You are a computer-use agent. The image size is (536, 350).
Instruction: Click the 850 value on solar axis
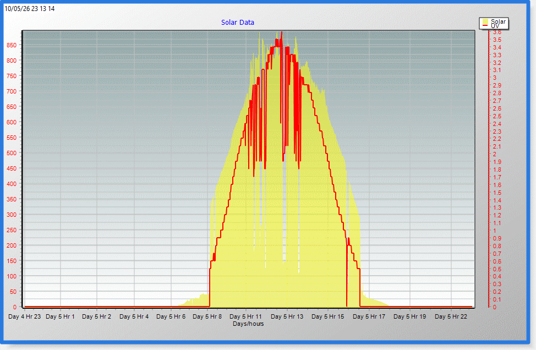(x=11, y=45)
